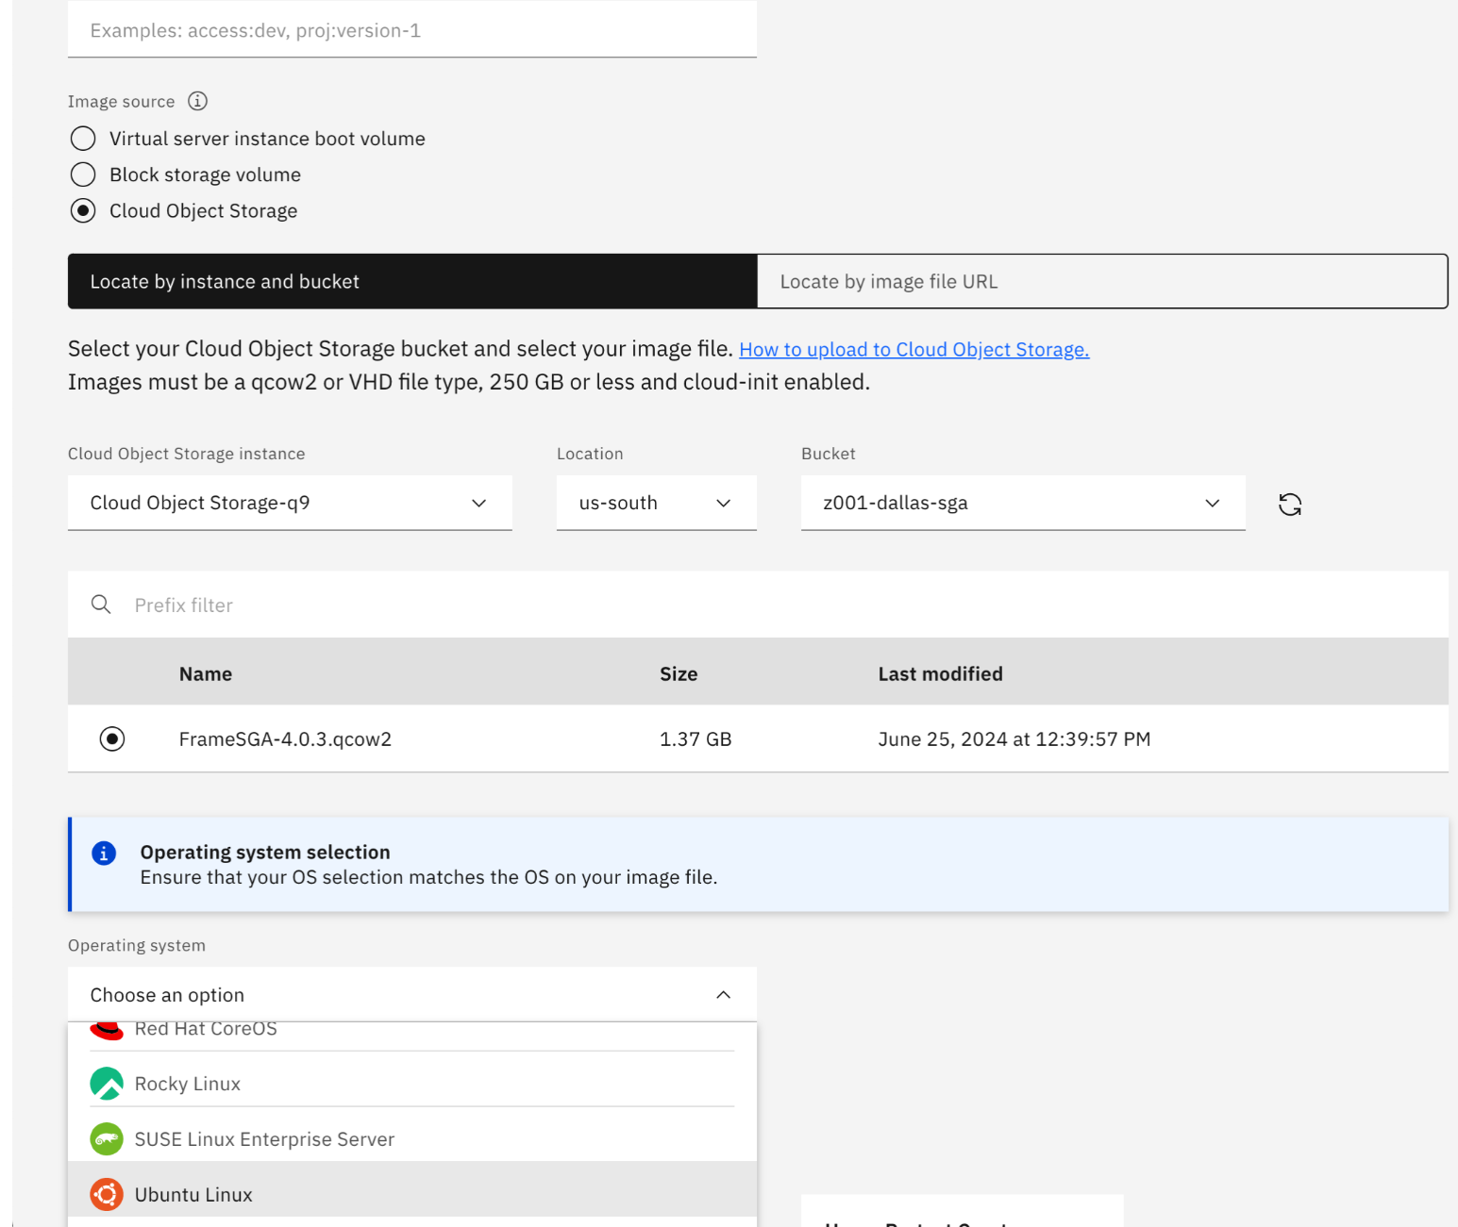Click the SUSE Linux Enterprise Server logo
Screen dimensions: 1458x1227
tap(107, 1139)
